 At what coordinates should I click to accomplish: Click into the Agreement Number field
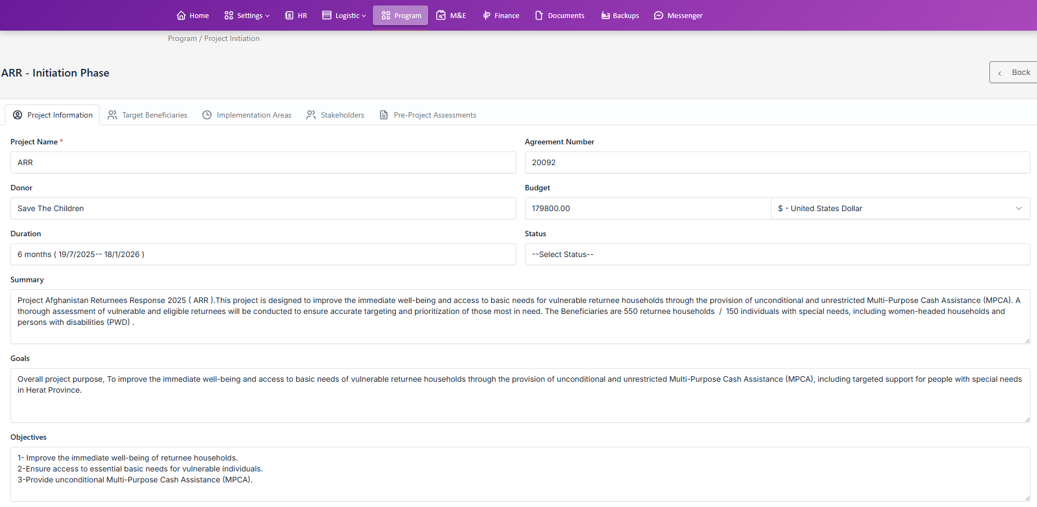coord(777,162)
